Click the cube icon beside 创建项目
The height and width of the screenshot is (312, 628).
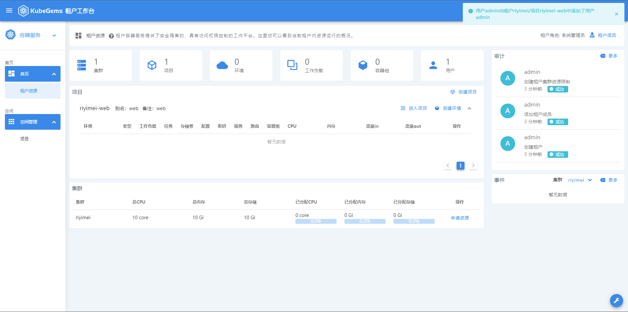(453, 92)
